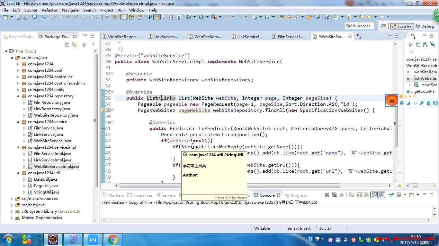Expand the com.java1234.controller package
Screen dimensions: 439x246
point(18,77)
